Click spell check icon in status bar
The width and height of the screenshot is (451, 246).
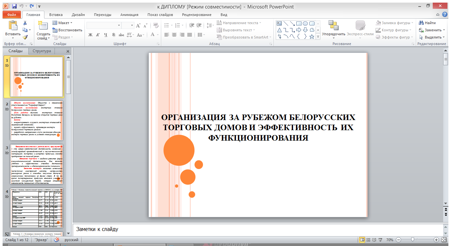(57, 240)
